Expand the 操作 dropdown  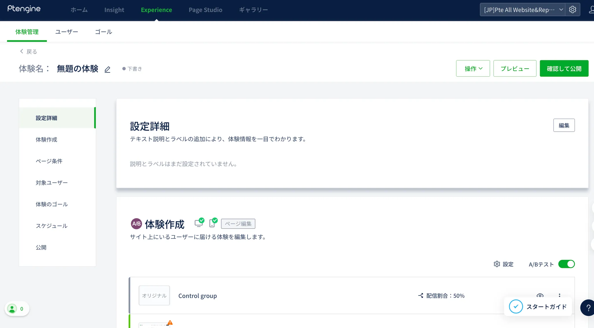[473, 69]
